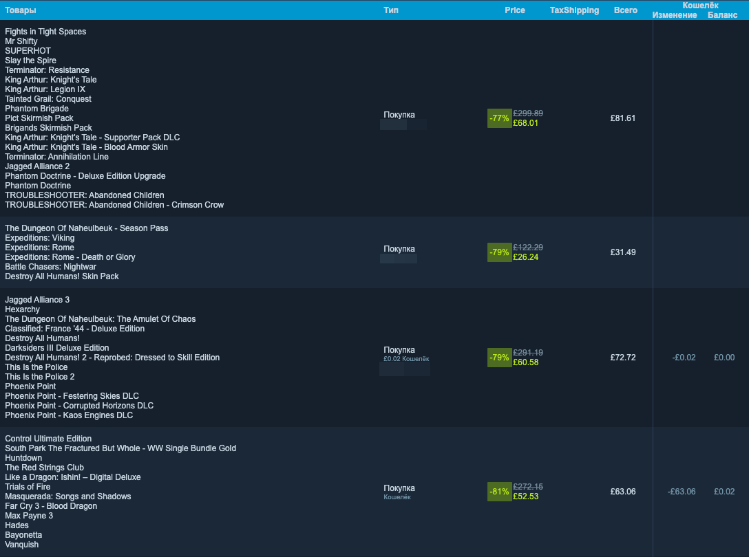Click the -81% discount badge
This screenshot has width=749, height=557.
pyautogui.click(x=499, y=492)
